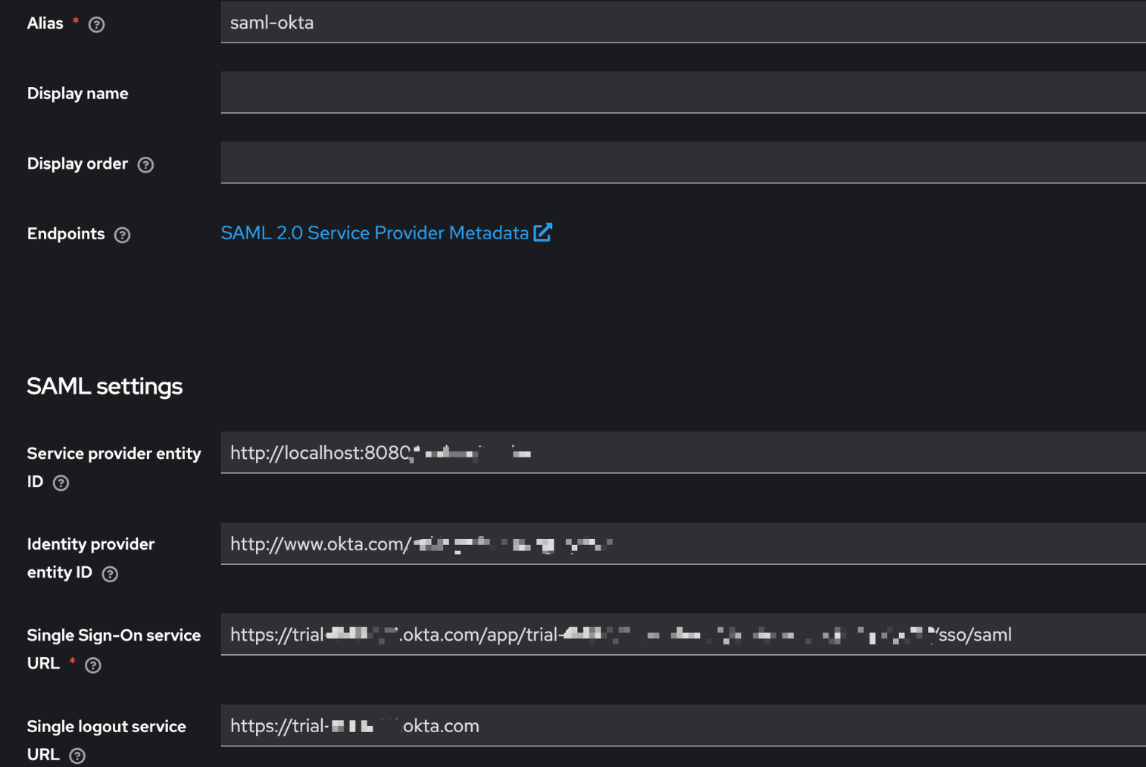Click the Endpoints label text
The width and height of the screenshot is (1146, 767).
click(x=66, y=233)
